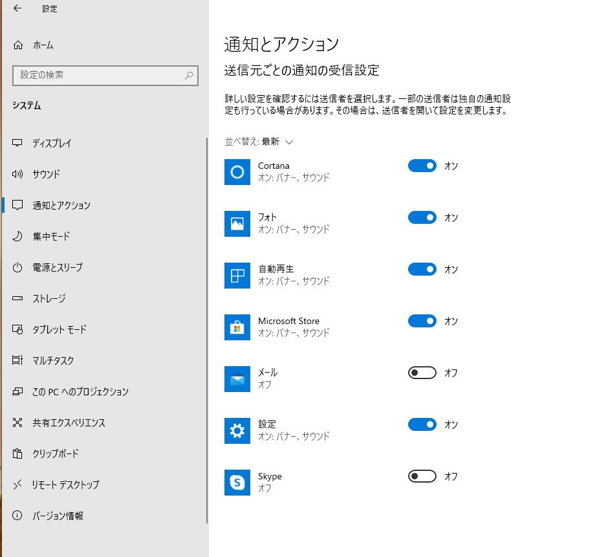Select この PC へのプロジェクション in sidebar
The width and height of the screenshot is (608, 557).
point(80,391)
